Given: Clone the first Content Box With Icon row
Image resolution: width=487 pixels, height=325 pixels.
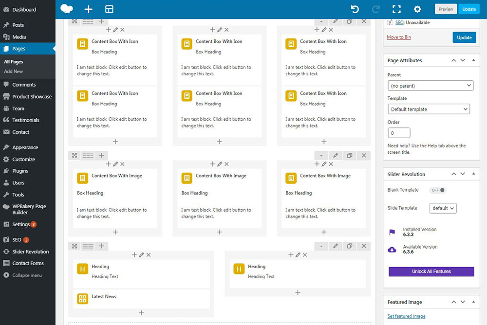Looking at the screenshot, I should point(349,21).
